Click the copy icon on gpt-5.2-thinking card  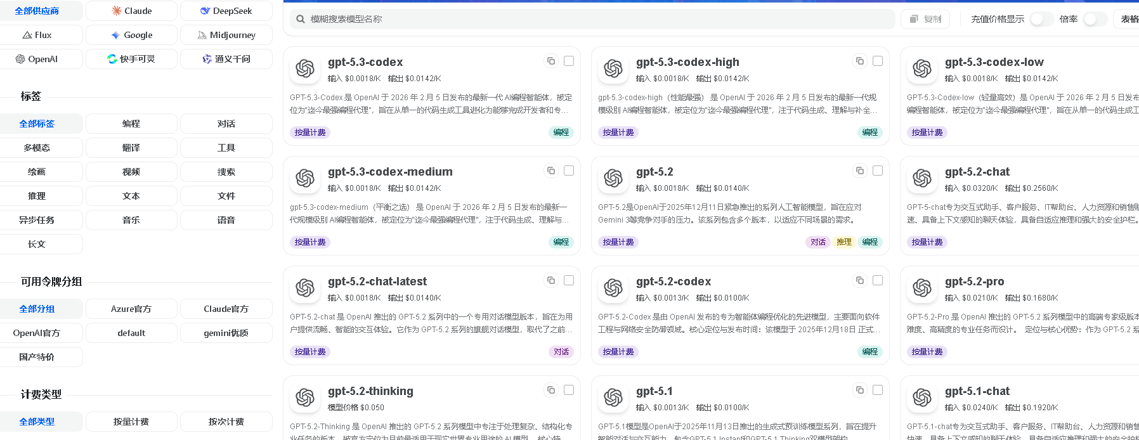[x=551, y=390]
